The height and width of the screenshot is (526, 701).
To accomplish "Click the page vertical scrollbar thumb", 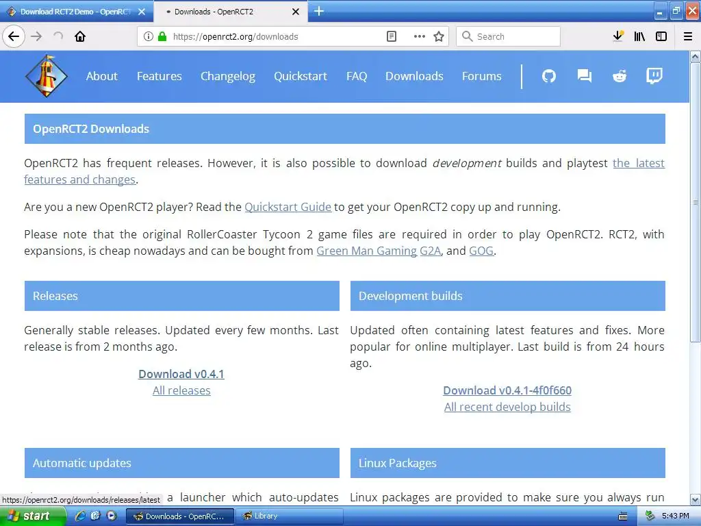I will (x=696, y=202).
